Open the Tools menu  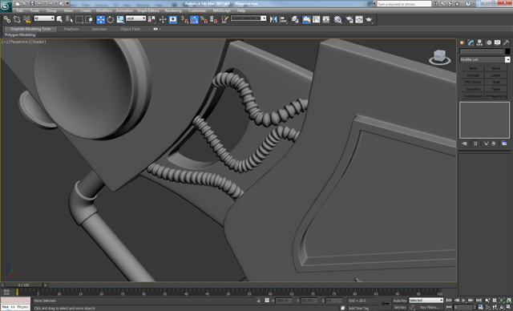pos(34,10)
